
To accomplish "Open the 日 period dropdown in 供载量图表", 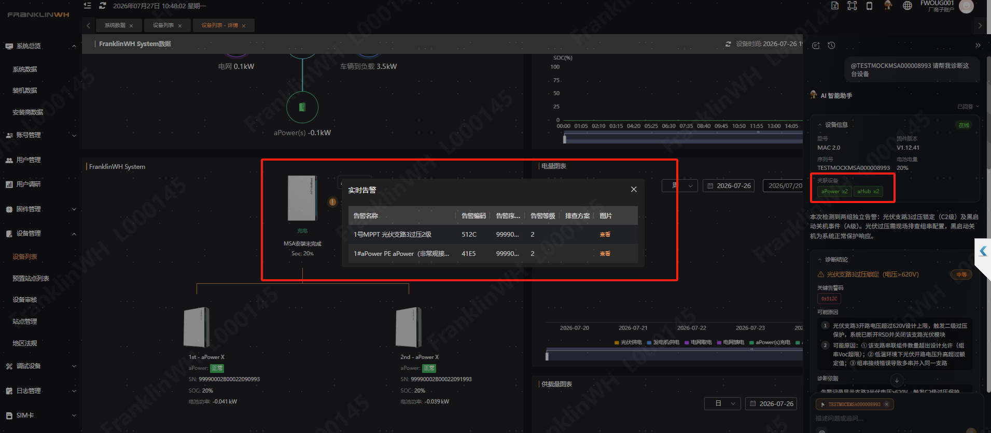I will [x=722, y=403].
